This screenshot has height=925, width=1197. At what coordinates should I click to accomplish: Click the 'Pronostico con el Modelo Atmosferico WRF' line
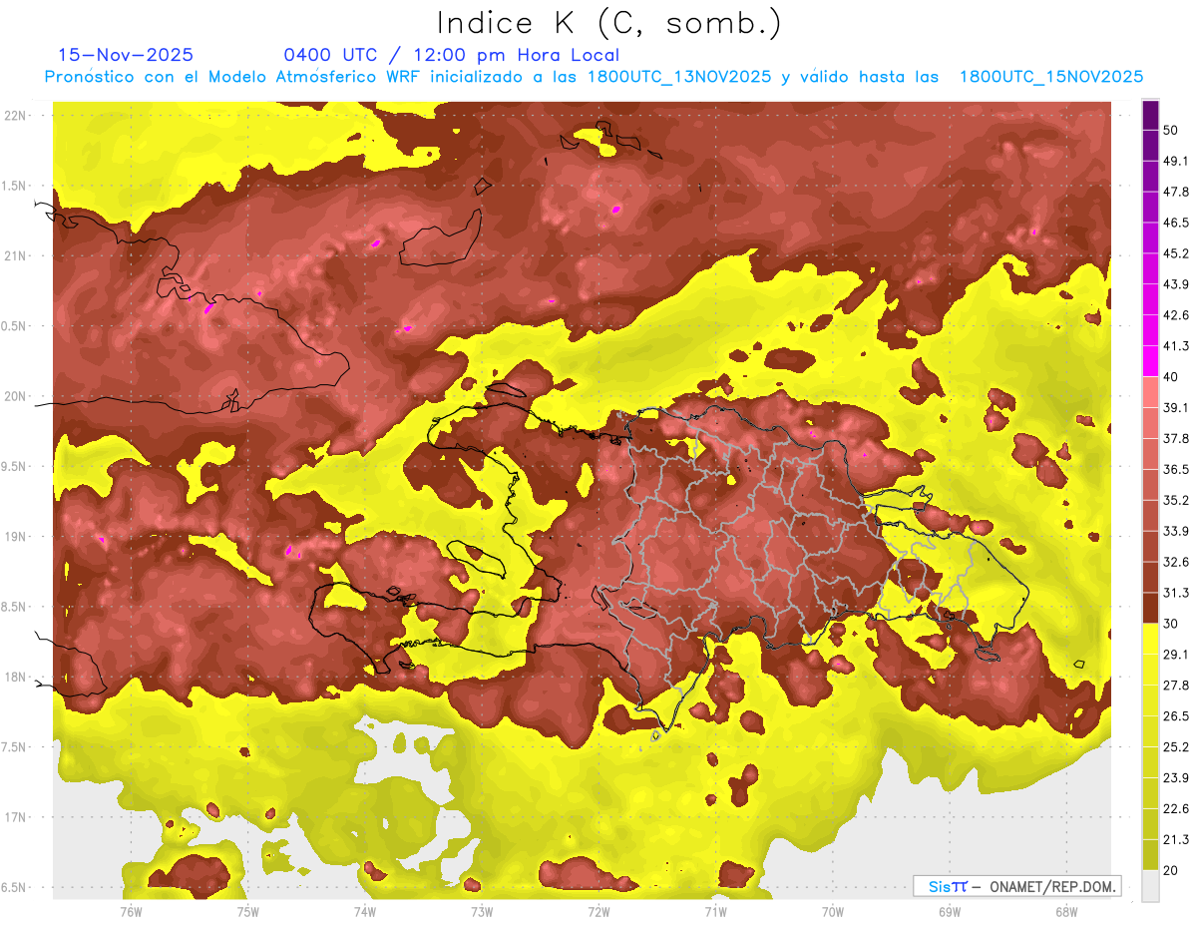coord(594,77)
